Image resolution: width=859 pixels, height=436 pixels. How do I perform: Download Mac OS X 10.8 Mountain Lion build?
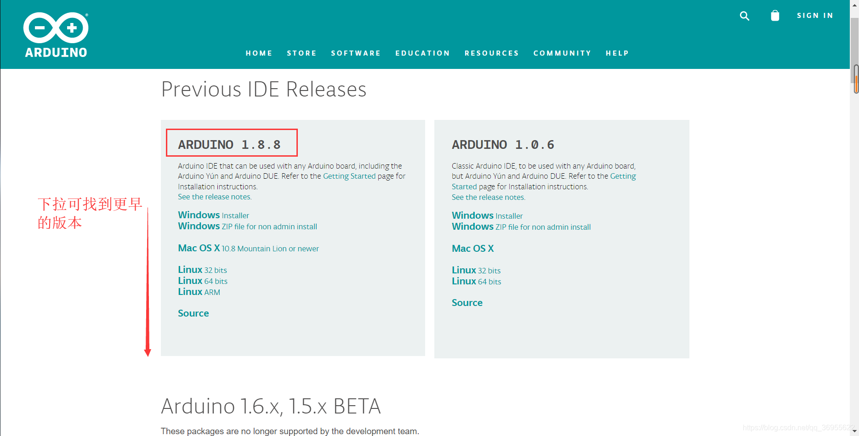[x=248, y=248]
